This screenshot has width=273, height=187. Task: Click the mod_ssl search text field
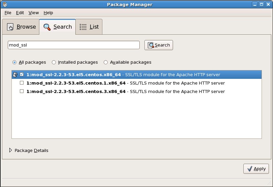click(74, 45)
